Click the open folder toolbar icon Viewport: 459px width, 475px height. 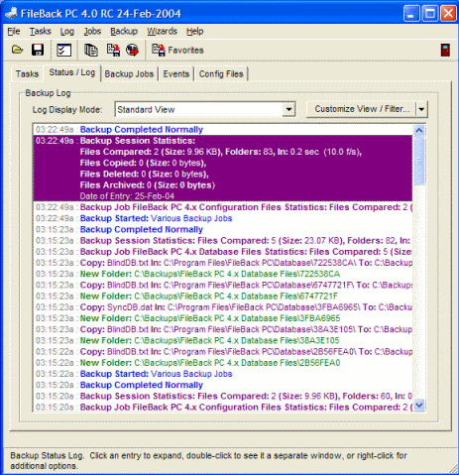pos(17,50)
